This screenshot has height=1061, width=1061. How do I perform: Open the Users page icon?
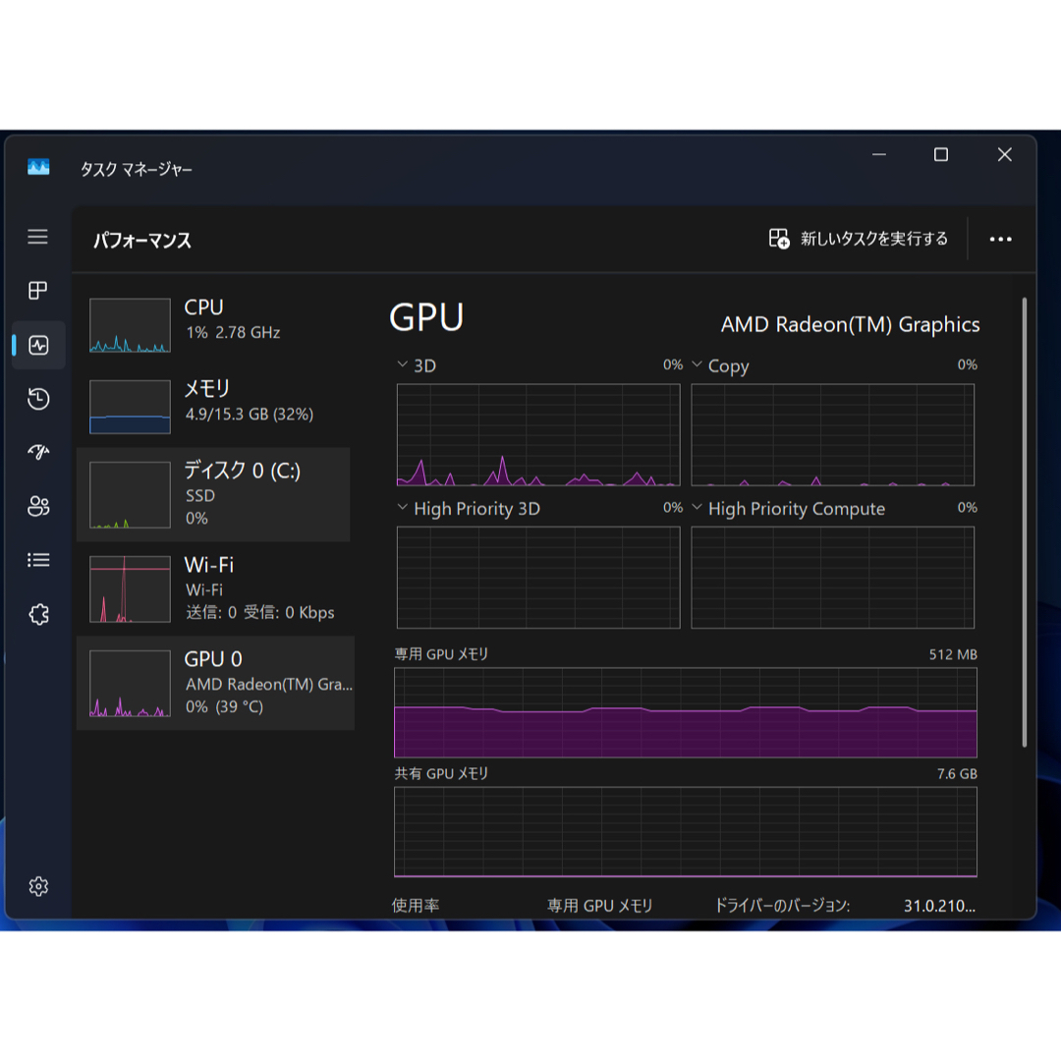38,506
